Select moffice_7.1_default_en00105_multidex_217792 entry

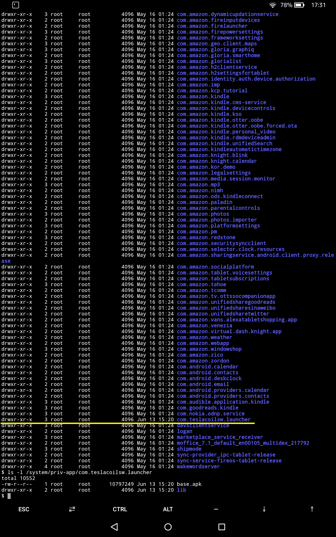pos(243,443)
